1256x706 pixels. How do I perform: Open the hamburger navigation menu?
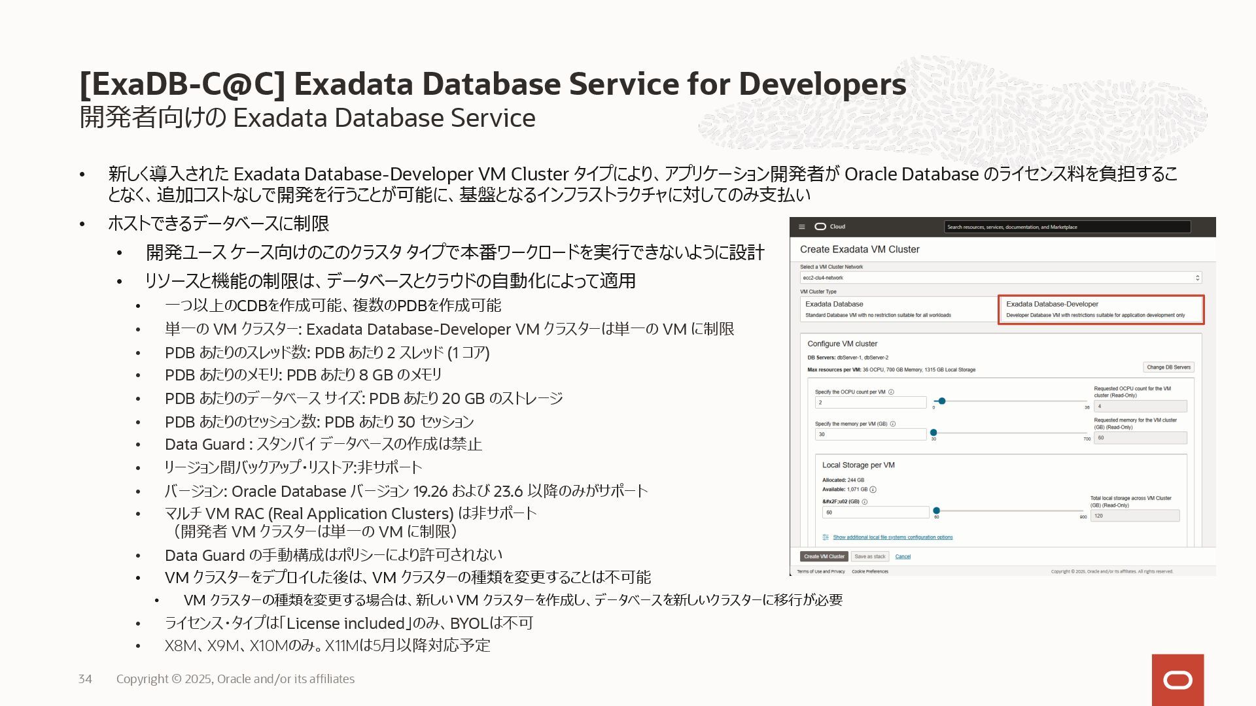(x=802, y=227)
